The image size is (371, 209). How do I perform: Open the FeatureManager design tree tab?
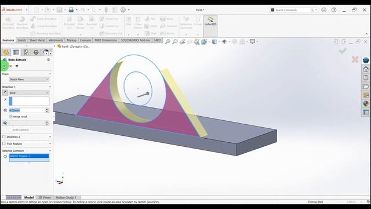6,52
